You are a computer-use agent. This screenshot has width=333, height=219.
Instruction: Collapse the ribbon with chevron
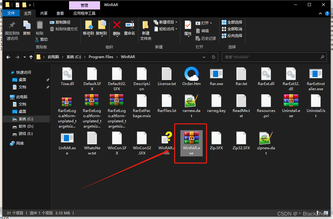320,13
